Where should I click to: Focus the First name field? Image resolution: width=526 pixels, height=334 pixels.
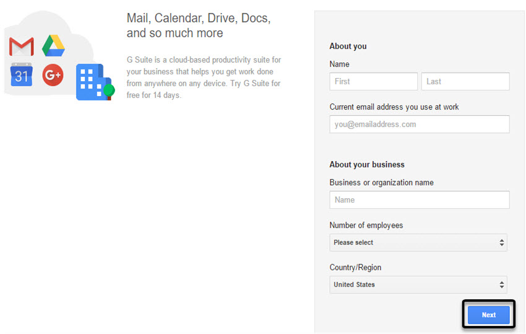tap(373, 81)
